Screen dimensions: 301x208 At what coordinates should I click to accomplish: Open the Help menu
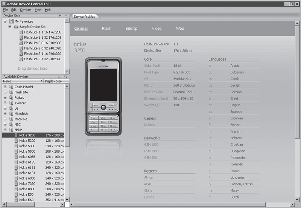[48, 10]
